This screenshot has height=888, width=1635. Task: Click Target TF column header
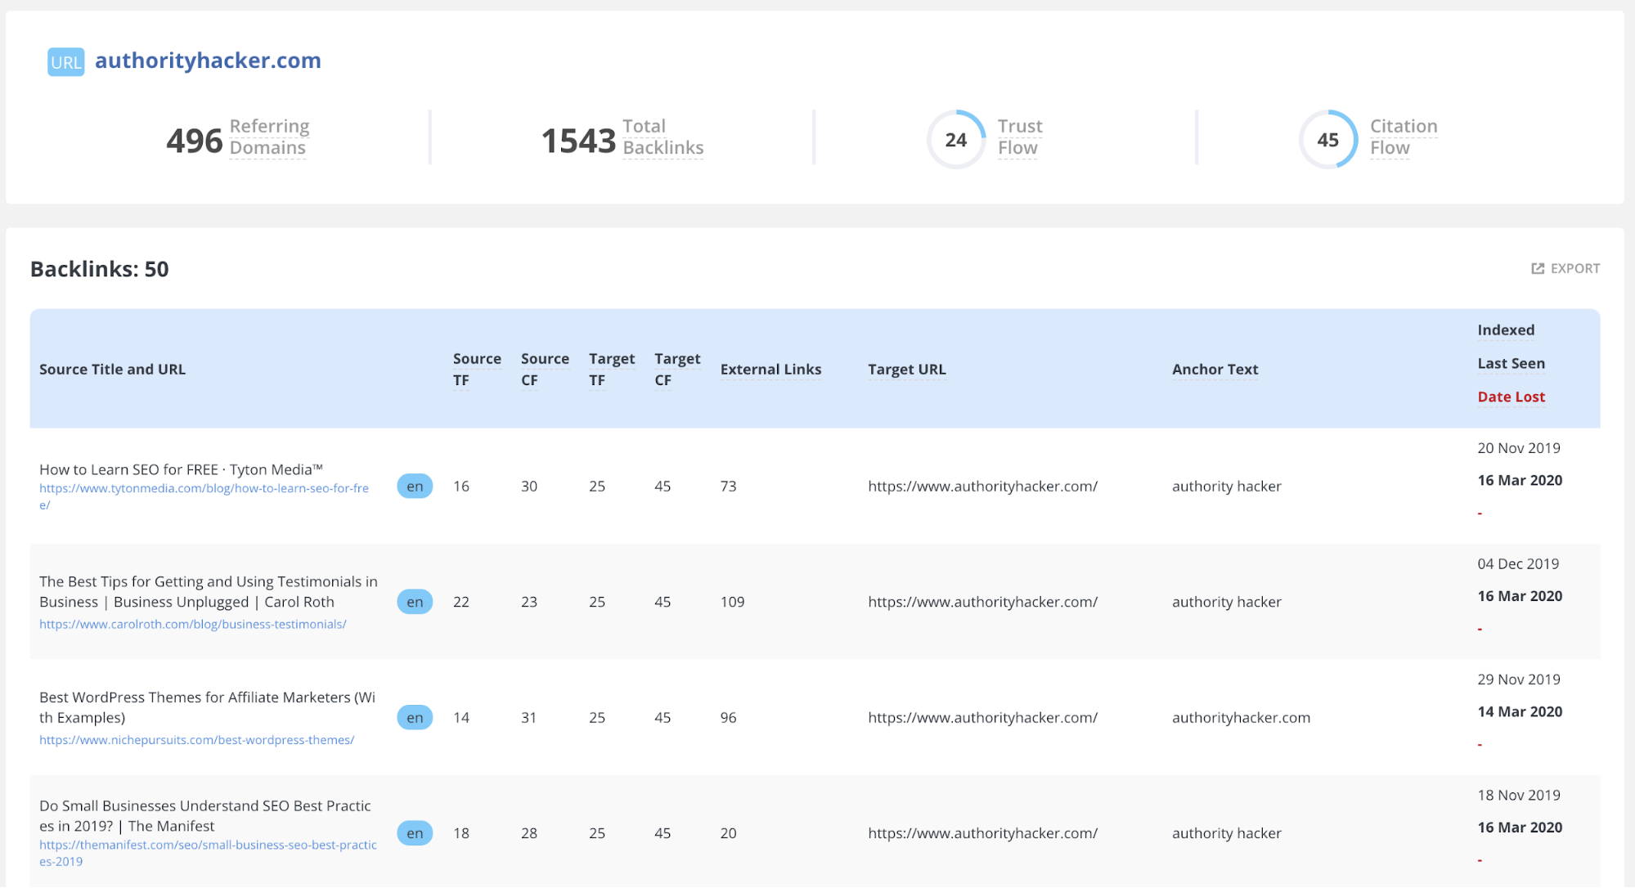pos(612,370)
